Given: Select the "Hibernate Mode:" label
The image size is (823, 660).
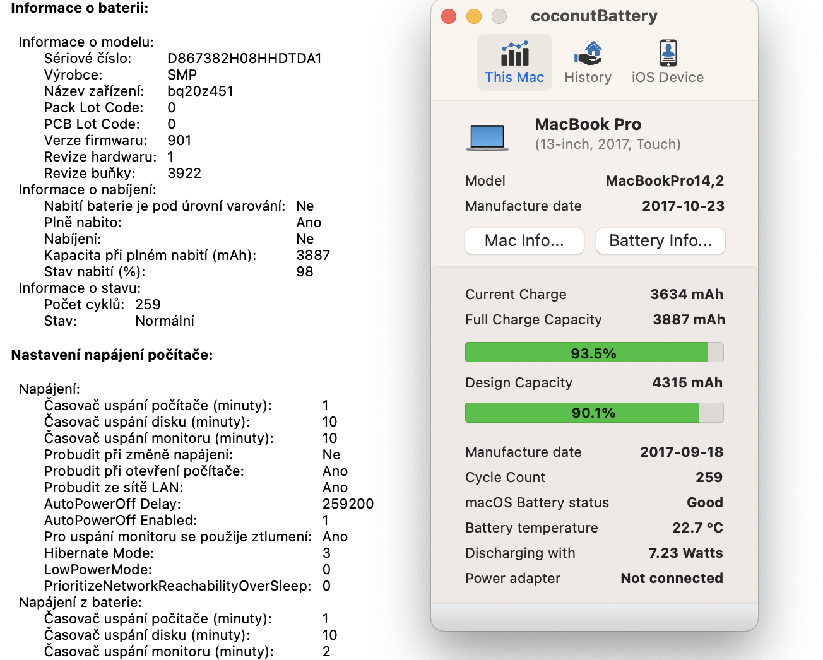Looking at the screenshot, I should [99, 553].
